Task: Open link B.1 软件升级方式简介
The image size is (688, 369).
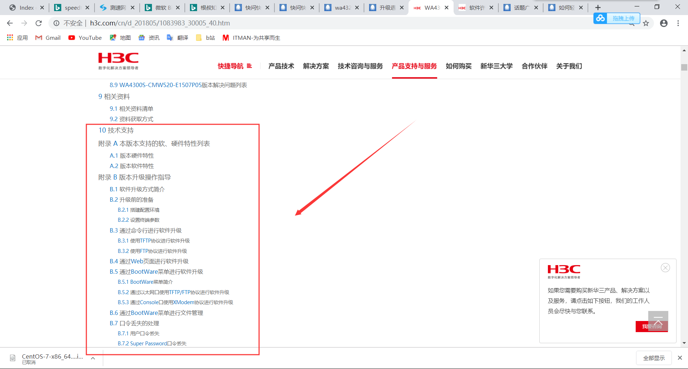Action: (137, 189)
